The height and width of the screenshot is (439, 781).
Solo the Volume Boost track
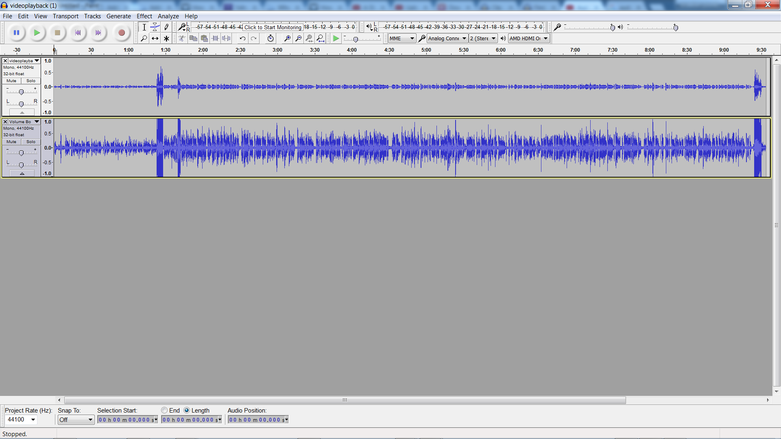coord(31,142)
